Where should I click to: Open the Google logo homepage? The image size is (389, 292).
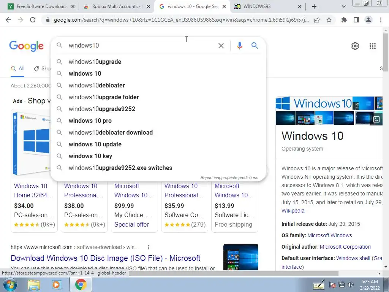click(x=26, y=46)
